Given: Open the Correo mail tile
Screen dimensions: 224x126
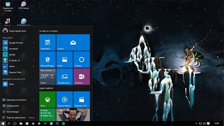Looking at the screenshot, I should pos(73,42).
